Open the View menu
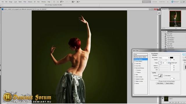 [x=38, y=2]
